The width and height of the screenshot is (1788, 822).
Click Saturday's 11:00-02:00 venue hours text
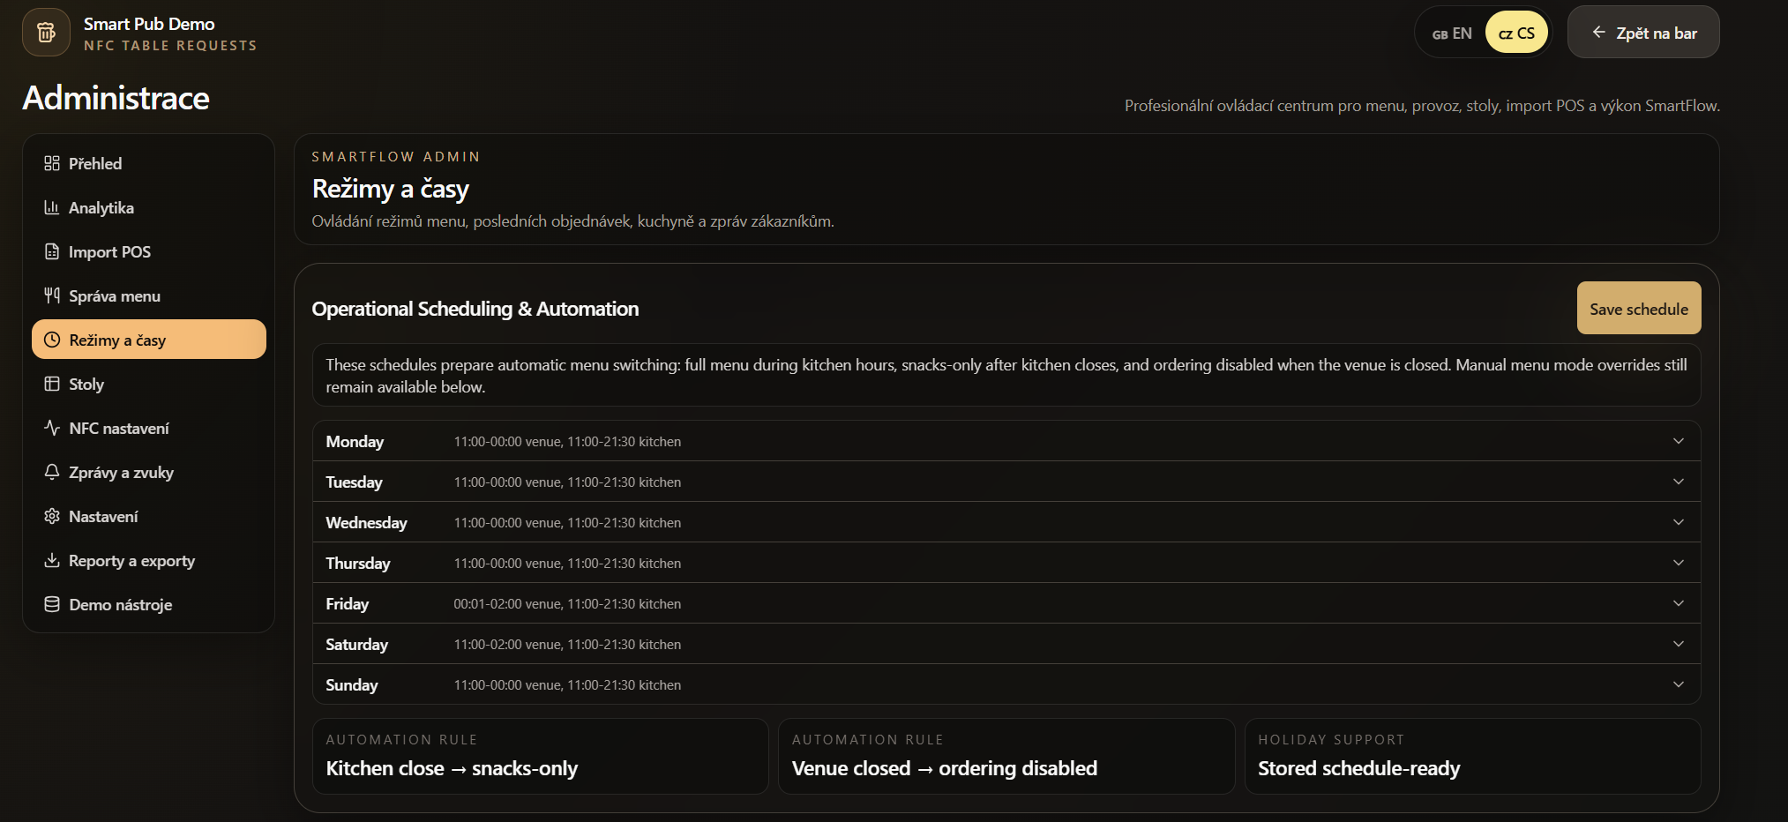click(x=507, y=645)
